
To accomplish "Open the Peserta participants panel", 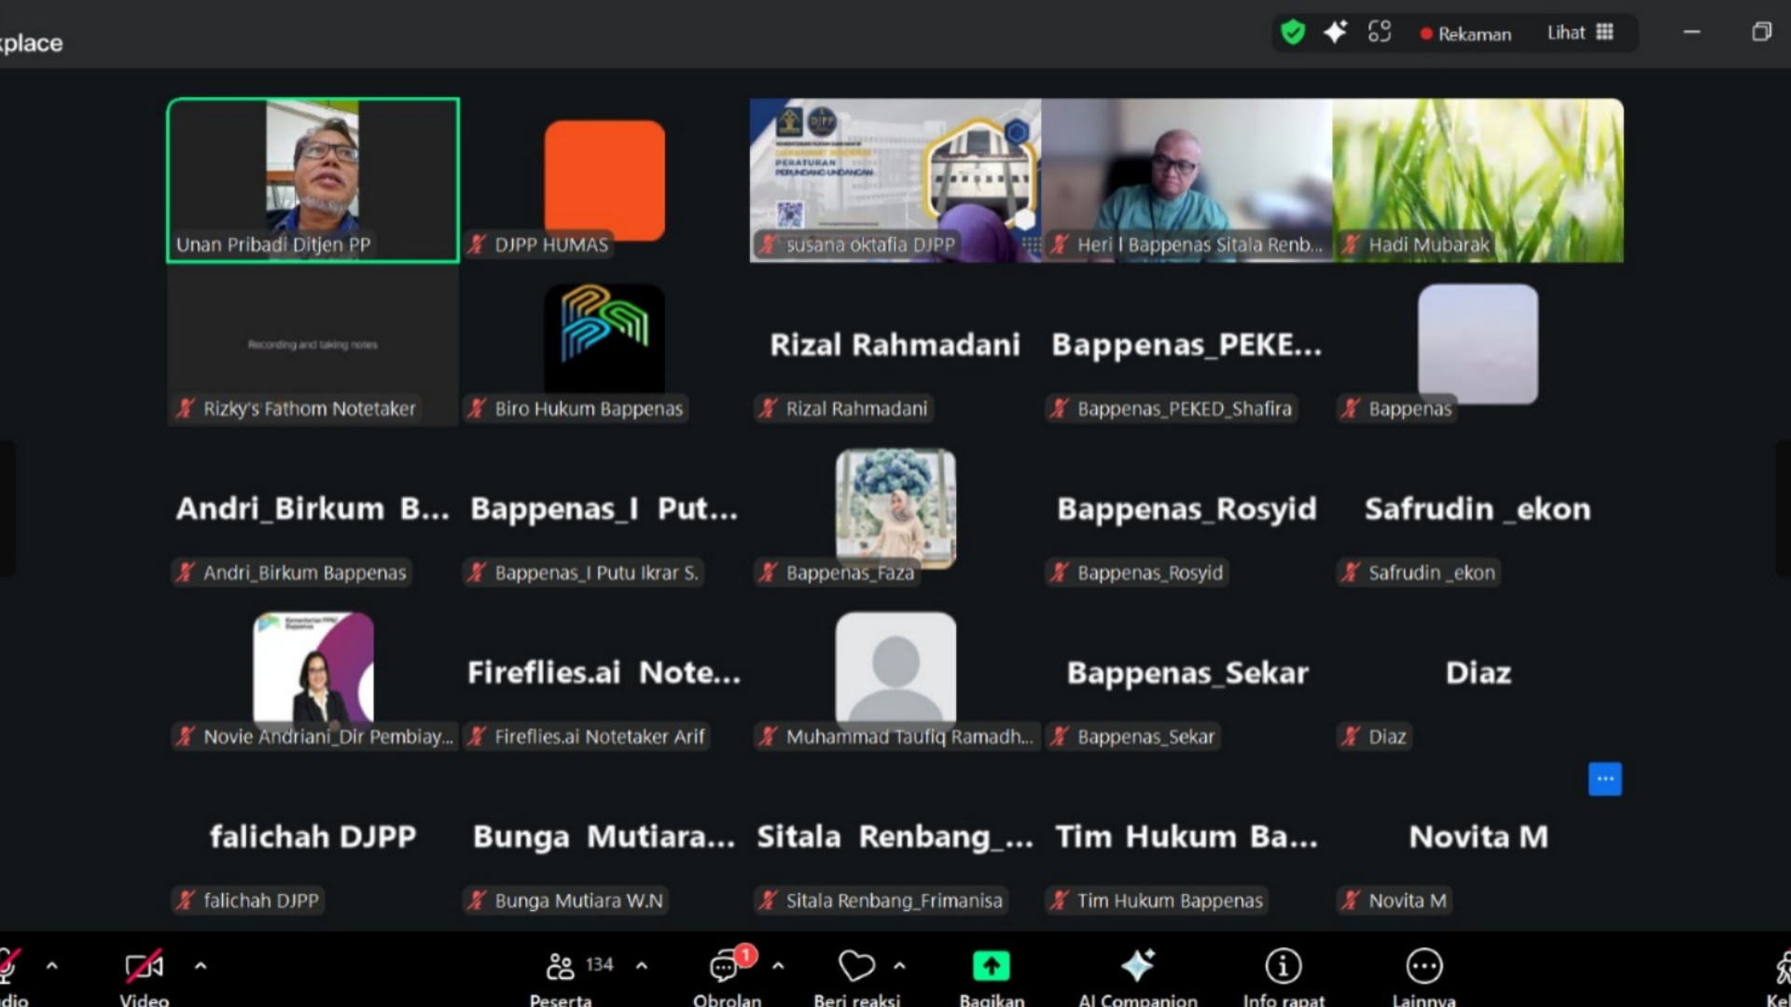I will [x=562, y=967].
